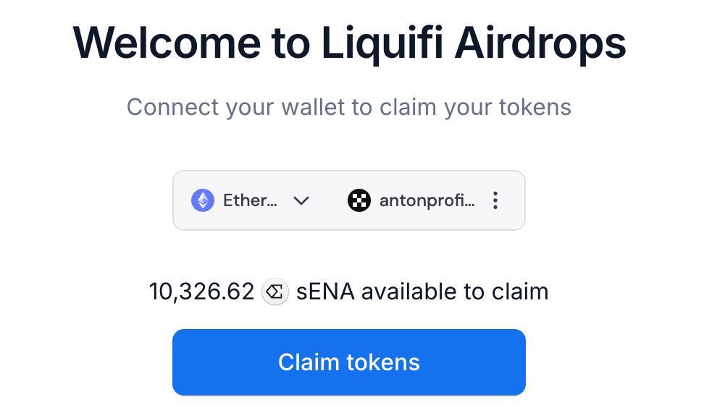Click the word "to" in the heading

(293, 43)
